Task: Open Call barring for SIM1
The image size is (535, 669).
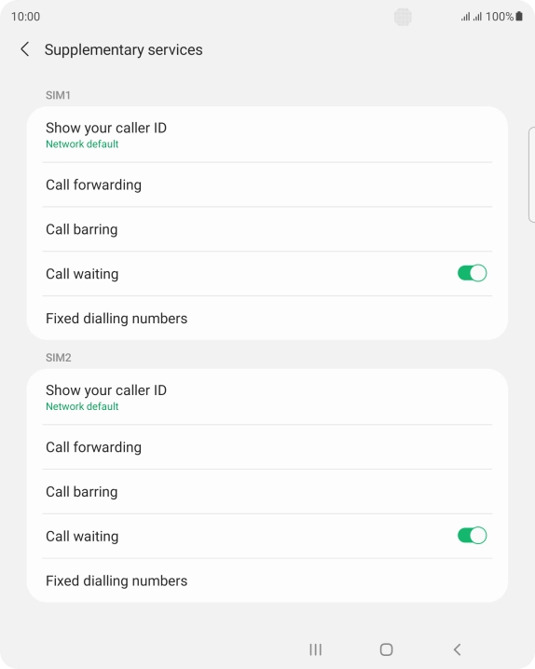Action: click(267, 229)
